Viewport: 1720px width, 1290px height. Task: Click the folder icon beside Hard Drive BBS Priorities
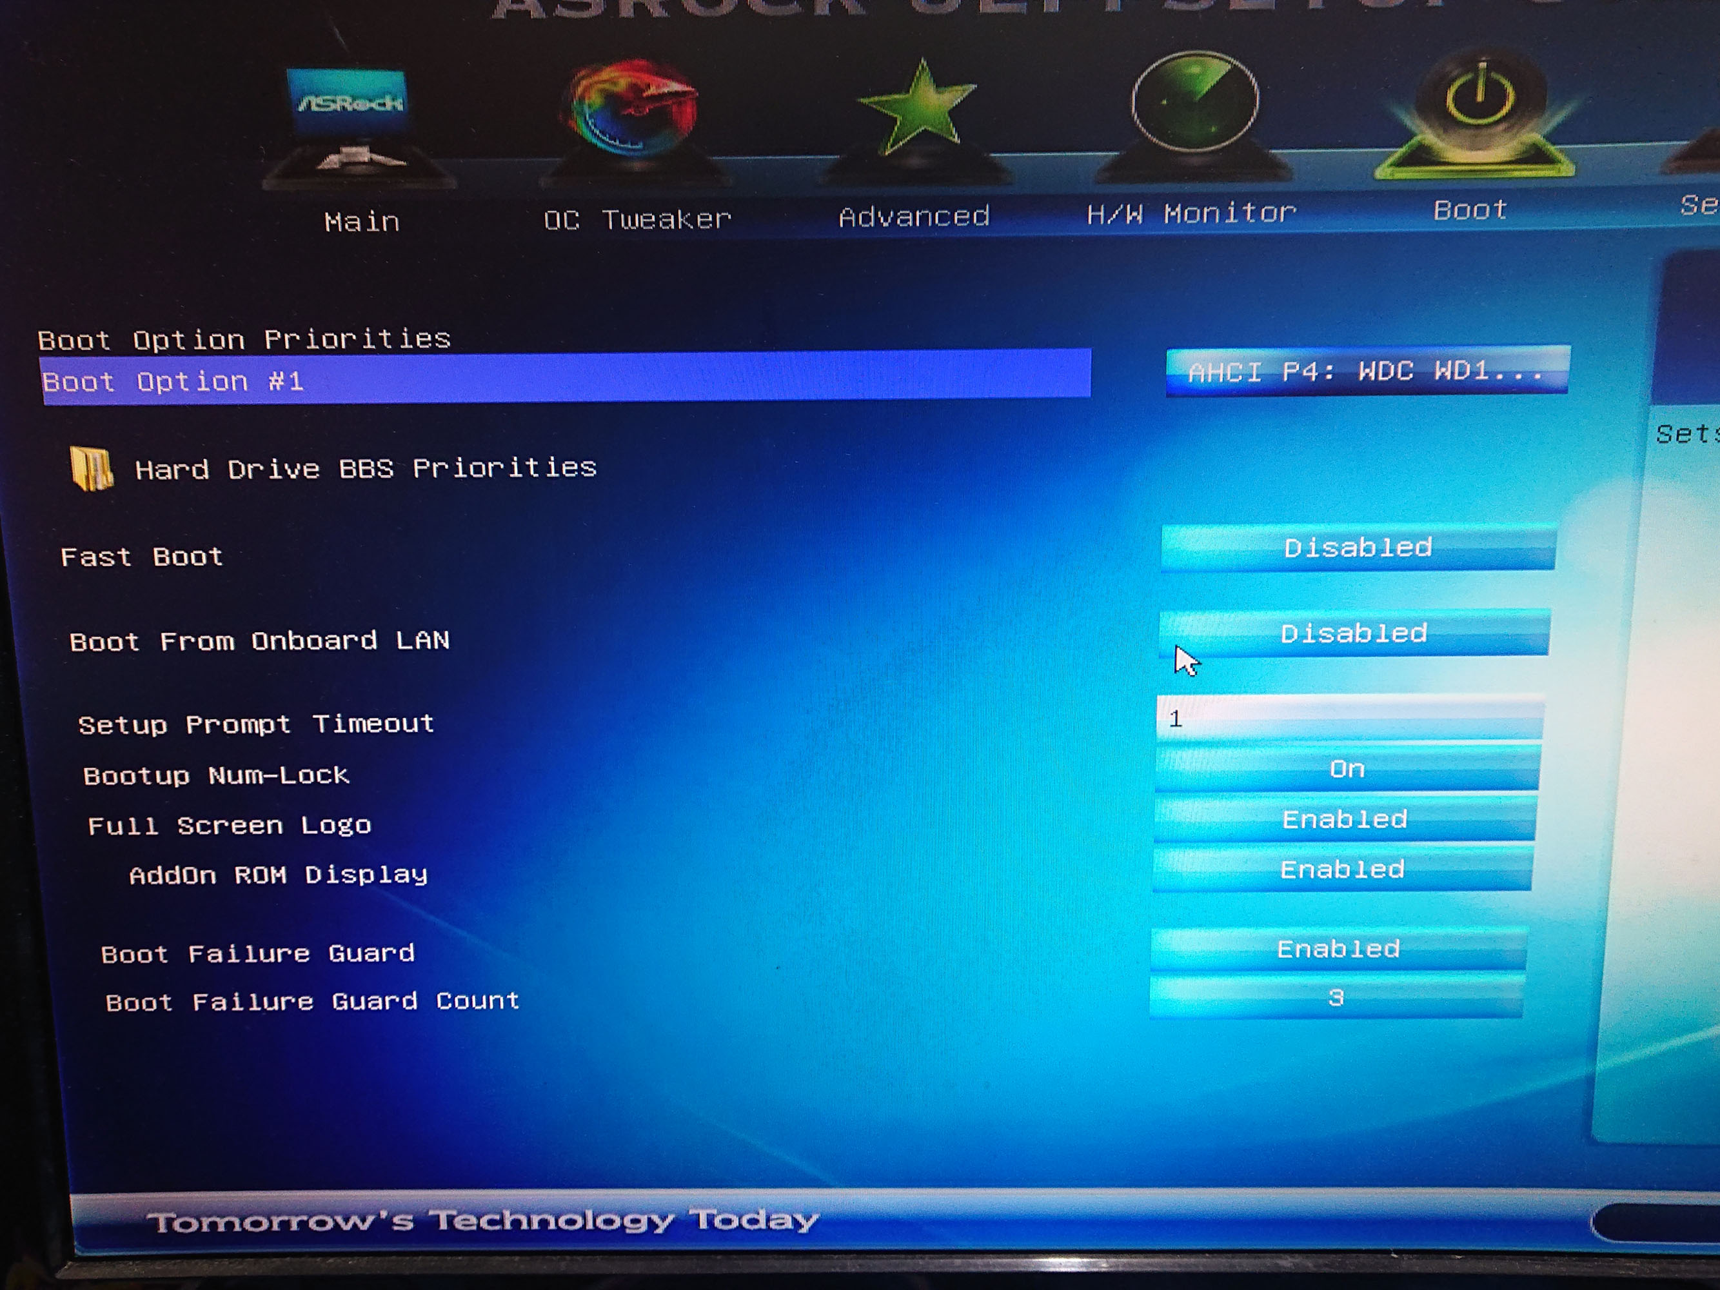92,468
